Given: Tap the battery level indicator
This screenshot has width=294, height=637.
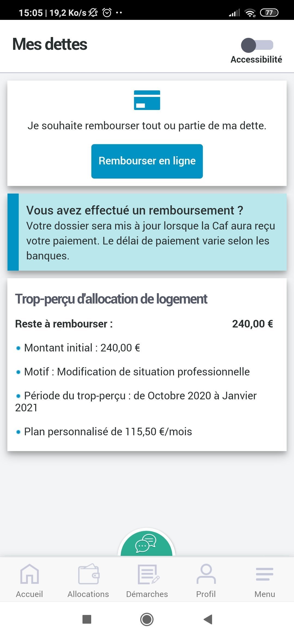Looking at the screenshot, I should 269,13.
